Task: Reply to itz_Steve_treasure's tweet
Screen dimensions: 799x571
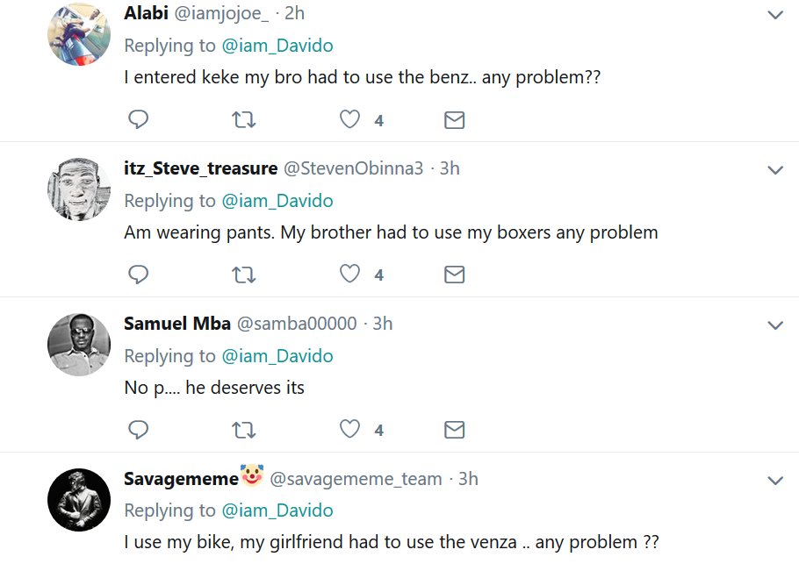Action: click(139, 275)
